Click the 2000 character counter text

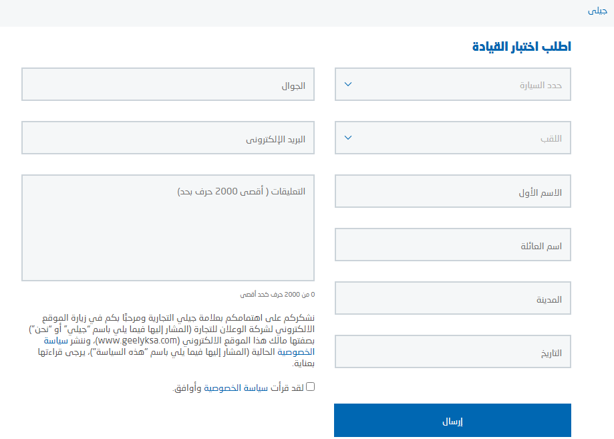(x=277, y=294)
